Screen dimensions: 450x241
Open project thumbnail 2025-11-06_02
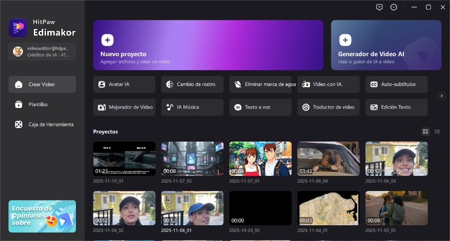pyautogui.click(x=124, y=208)
